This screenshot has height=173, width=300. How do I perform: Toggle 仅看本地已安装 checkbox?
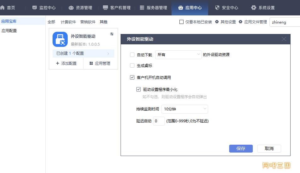[x=181, y=22]
